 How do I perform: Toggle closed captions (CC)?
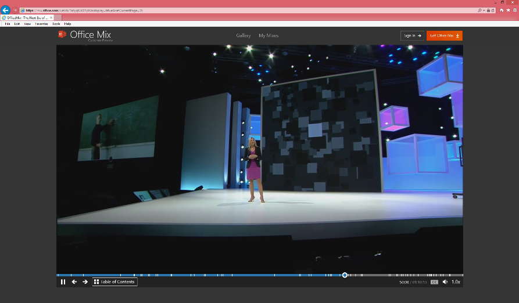click(x=434, y=282)
